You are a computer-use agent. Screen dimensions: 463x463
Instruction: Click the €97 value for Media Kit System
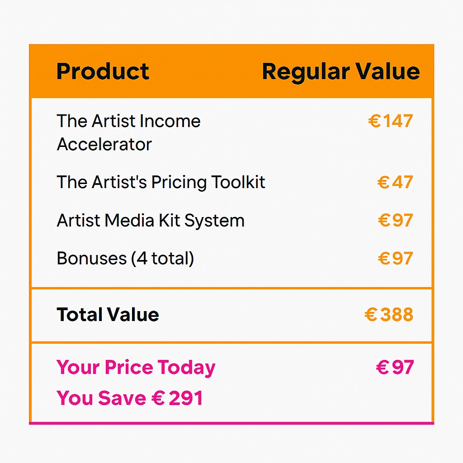pyautogui.click(x=395, y=221)
